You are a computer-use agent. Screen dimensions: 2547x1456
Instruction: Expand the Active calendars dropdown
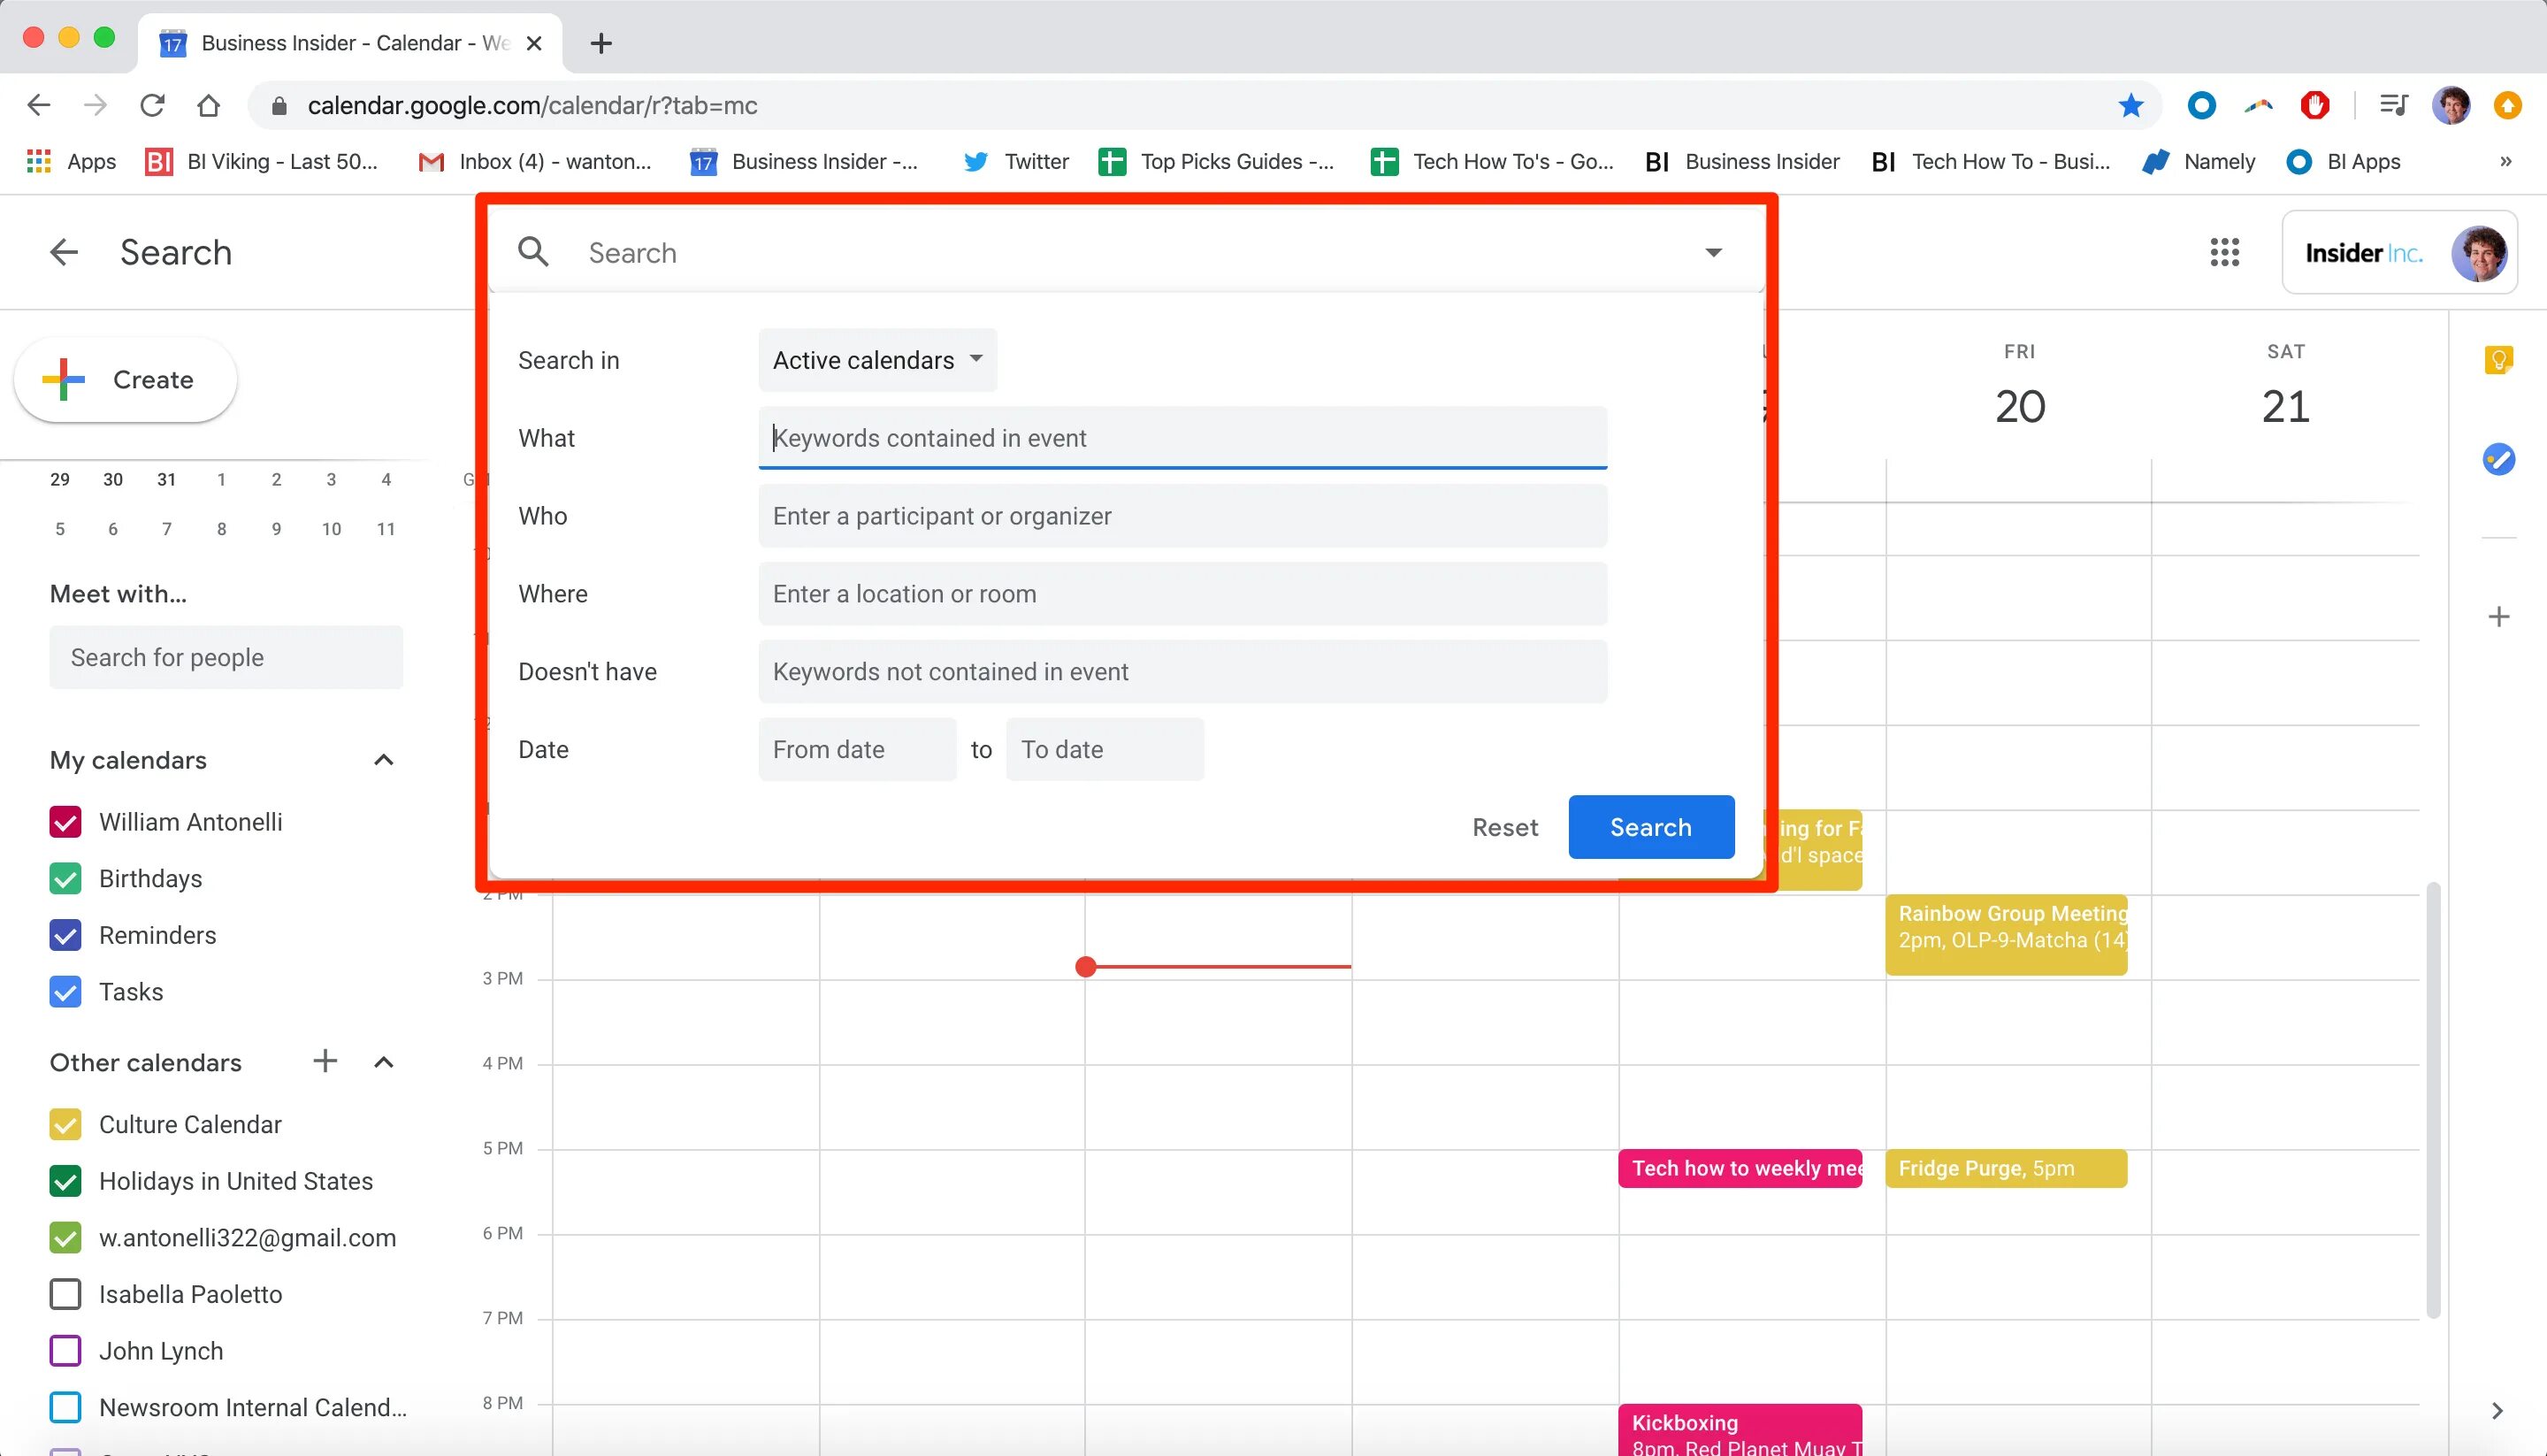point(876,359)
